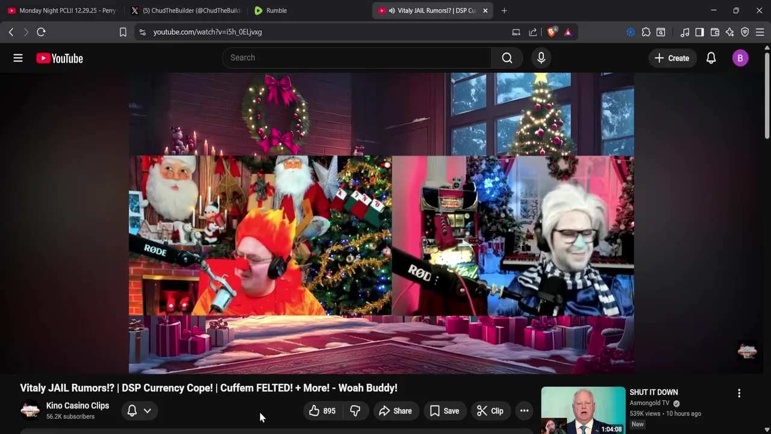Screen dimensions: 771x434
Task: Switch to the Rumble tab
Action: (x=308, y=10)
